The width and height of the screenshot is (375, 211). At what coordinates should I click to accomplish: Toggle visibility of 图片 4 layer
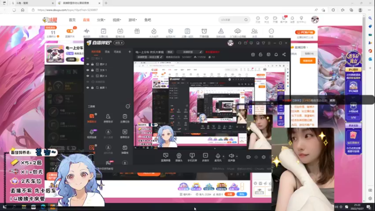88,76
